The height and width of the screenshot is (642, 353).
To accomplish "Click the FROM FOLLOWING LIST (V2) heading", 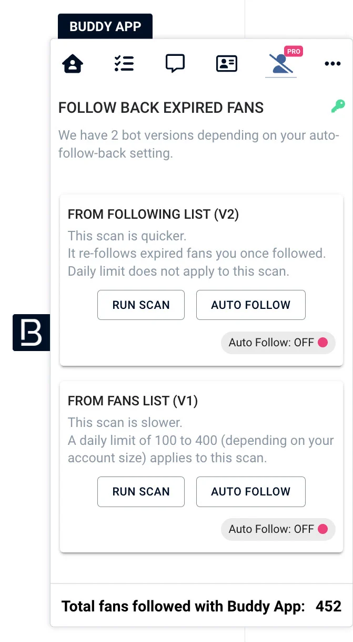I will click(154, 214).
